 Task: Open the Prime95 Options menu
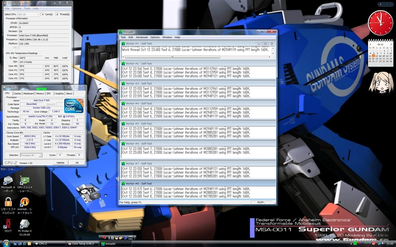click(x=155, y=37)
